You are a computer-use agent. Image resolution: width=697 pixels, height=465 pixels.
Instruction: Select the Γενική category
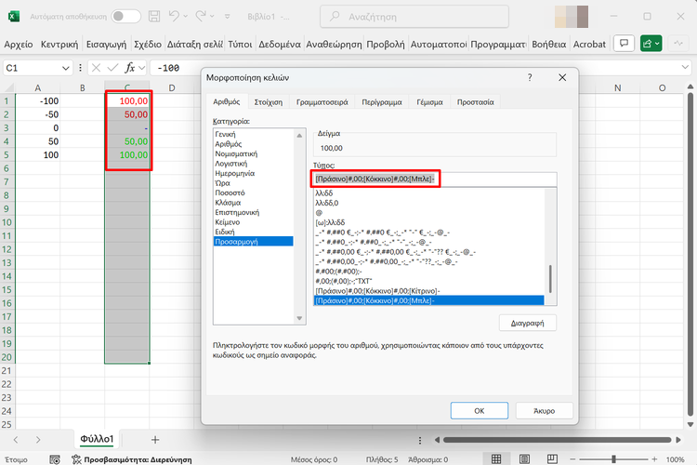[x=254, y=134]
